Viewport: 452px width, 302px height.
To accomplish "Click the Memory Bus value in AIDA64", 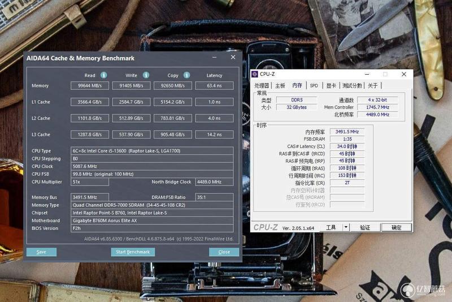I will point(90,197).
